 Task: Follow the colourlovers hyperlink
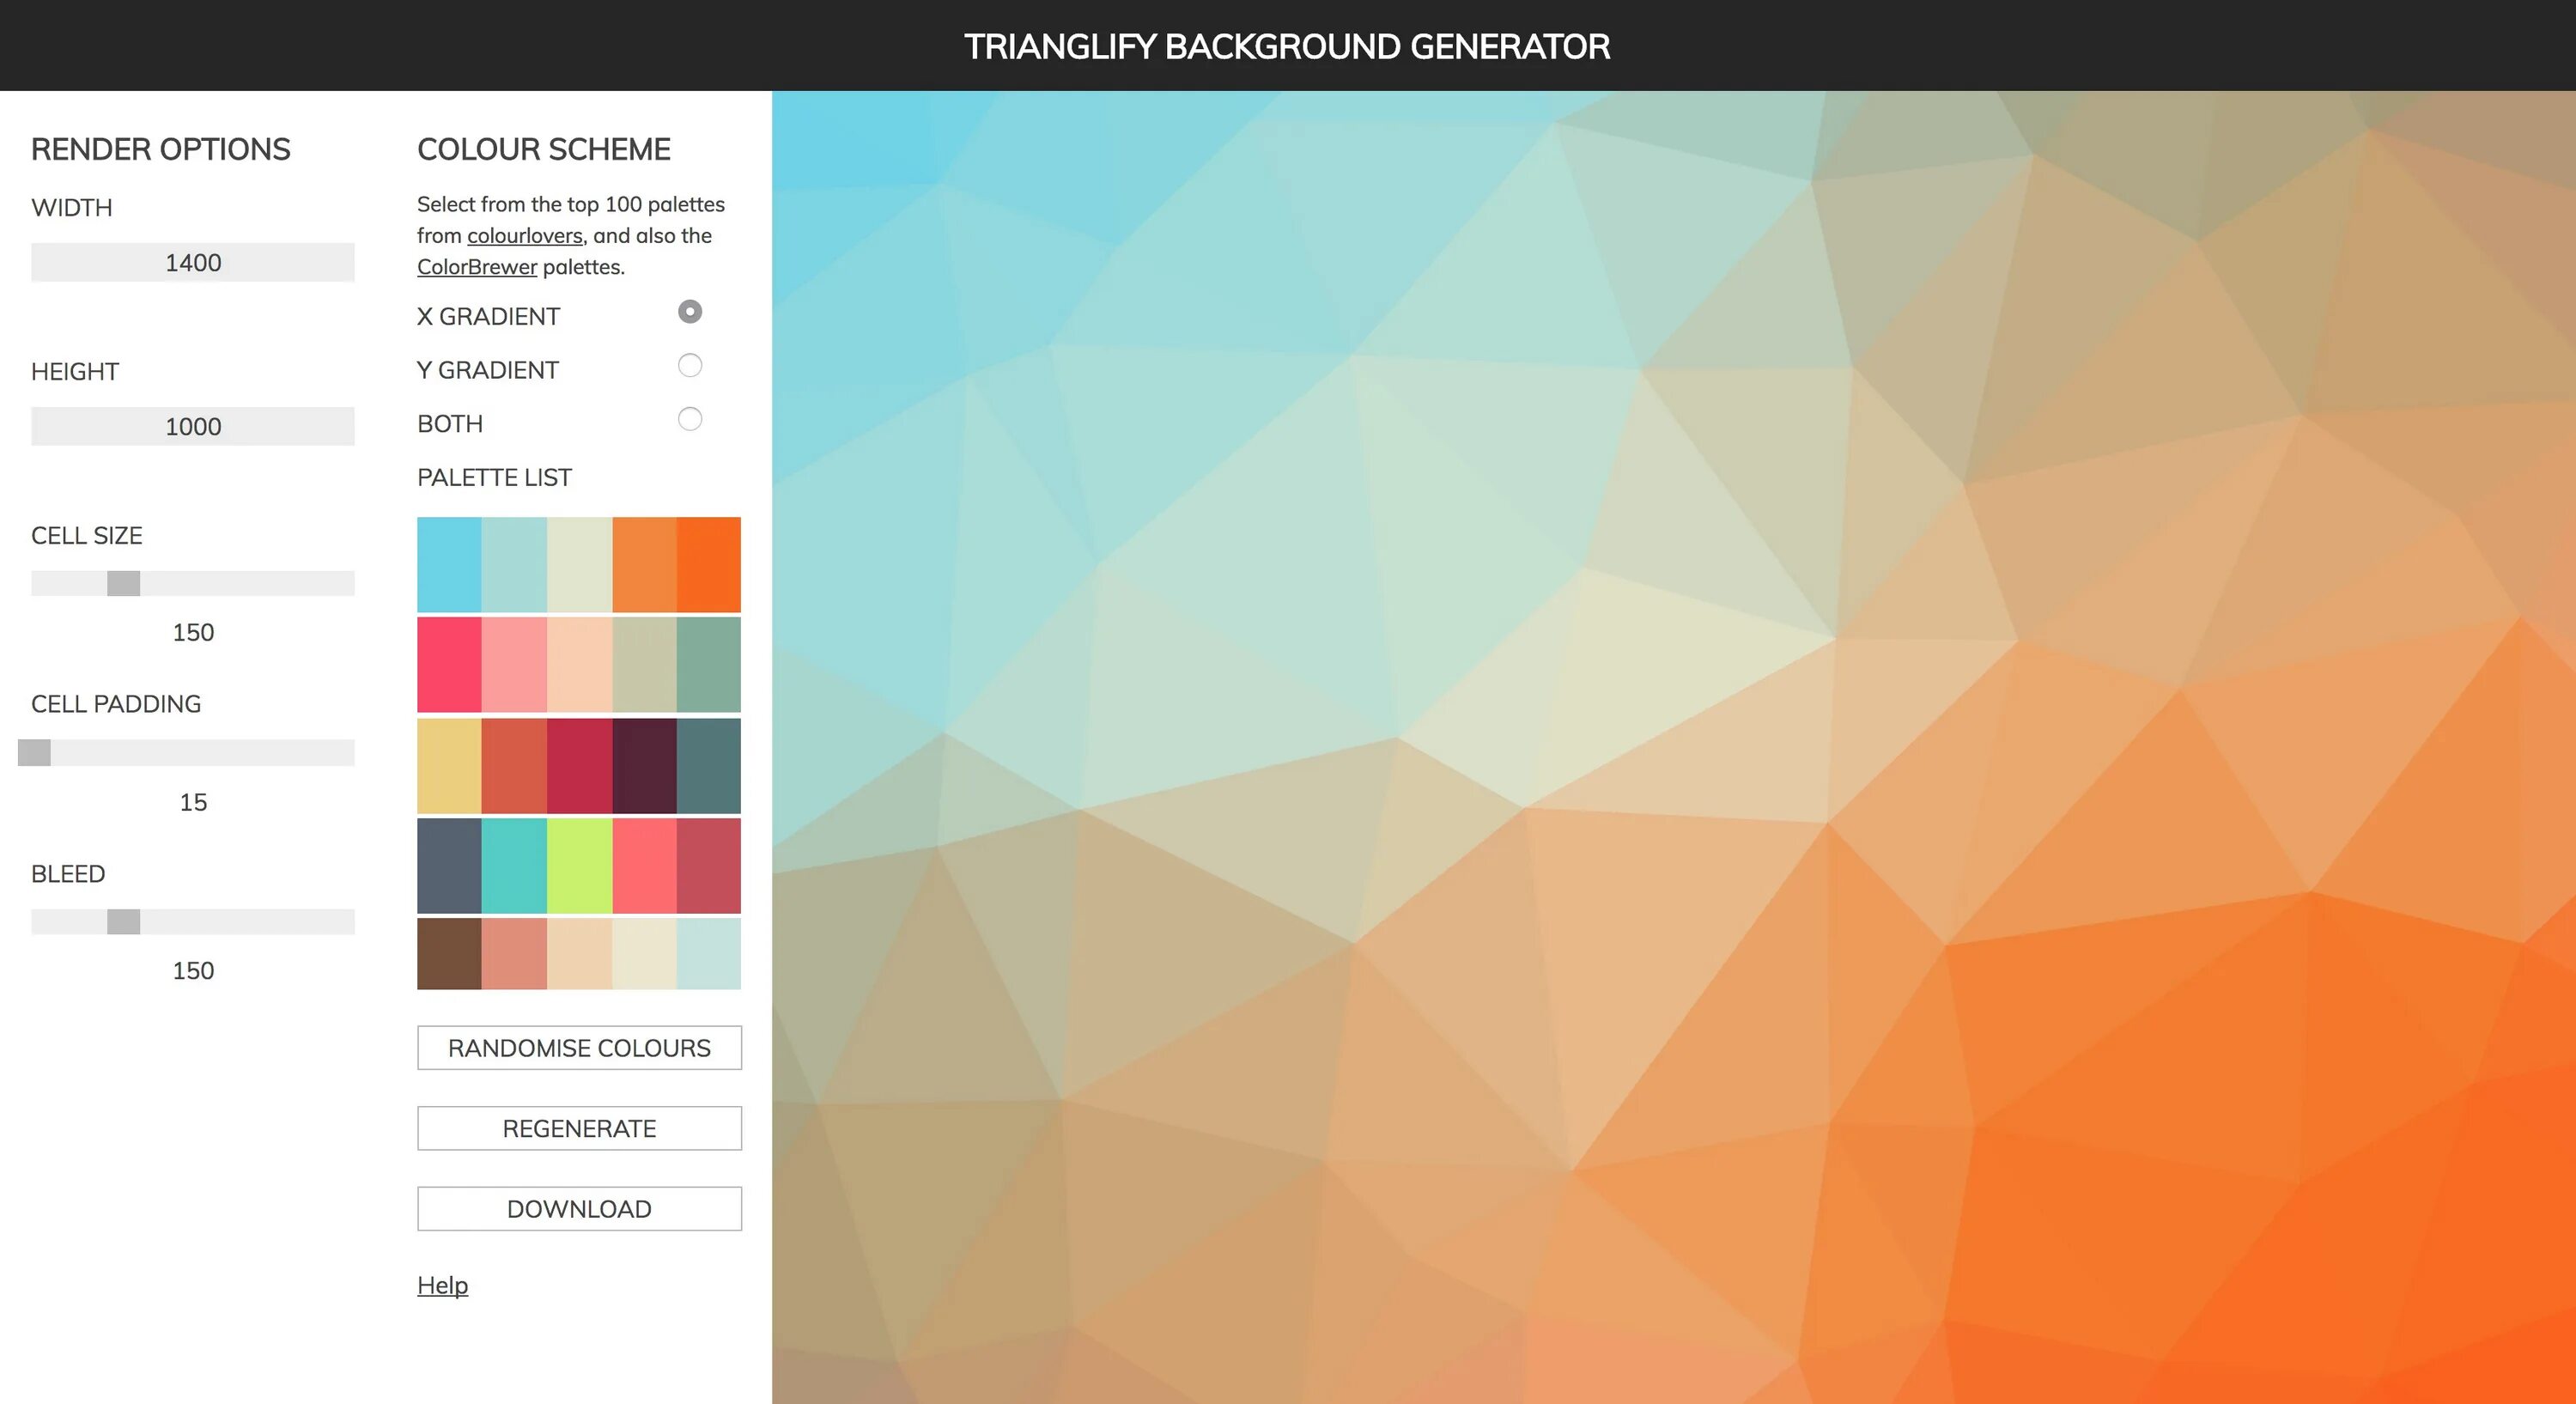(524, 236)
